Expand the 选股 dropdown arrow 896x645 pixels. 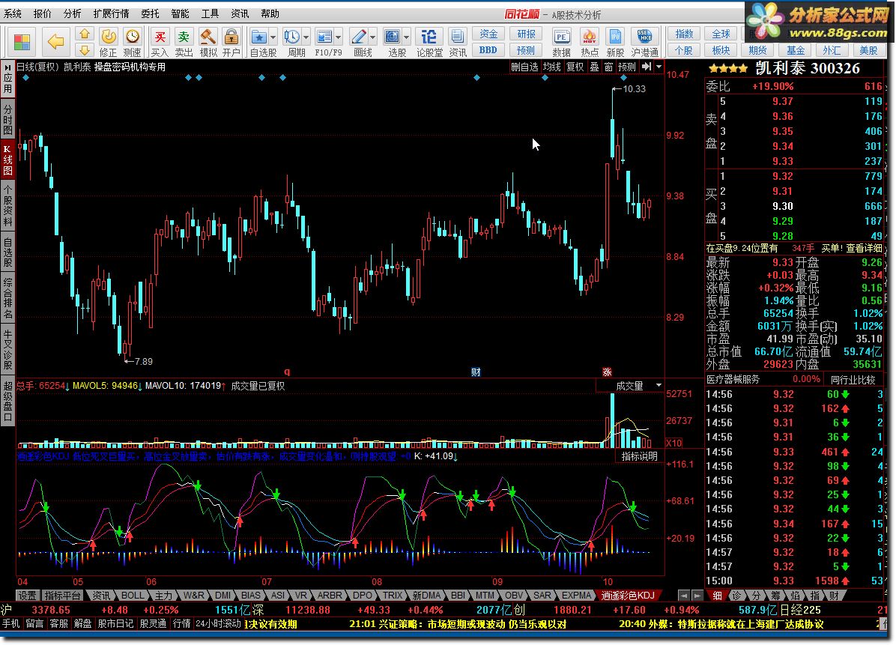tap(406, 37)
